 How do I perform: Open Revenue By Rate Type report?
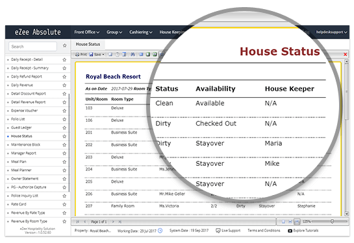click(x=28, y=213)
